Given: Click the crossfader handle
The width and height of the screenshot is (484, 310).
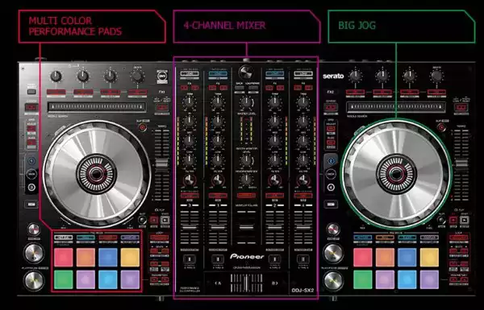Looking at the screenshot, I should 246,283.
